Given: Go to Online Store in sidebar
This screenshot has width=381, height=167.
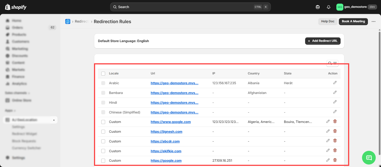Looking at the screenshot, I should click(x=21, y=100).
